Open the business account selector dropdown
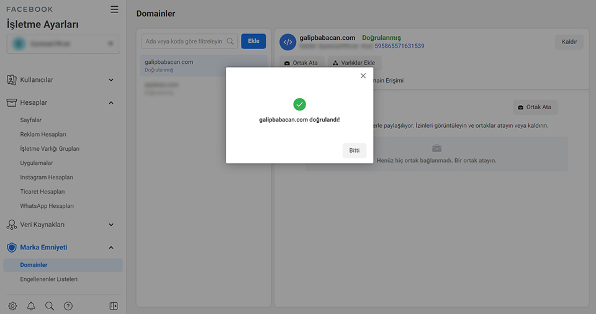Screen dimensions: 596x314 (63, 43)
